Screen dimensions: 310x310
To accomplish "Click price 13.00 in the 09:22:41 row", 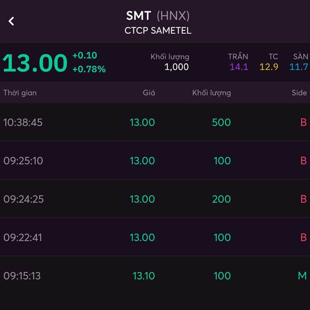I will pyautogui.click(x=142, y=238).
